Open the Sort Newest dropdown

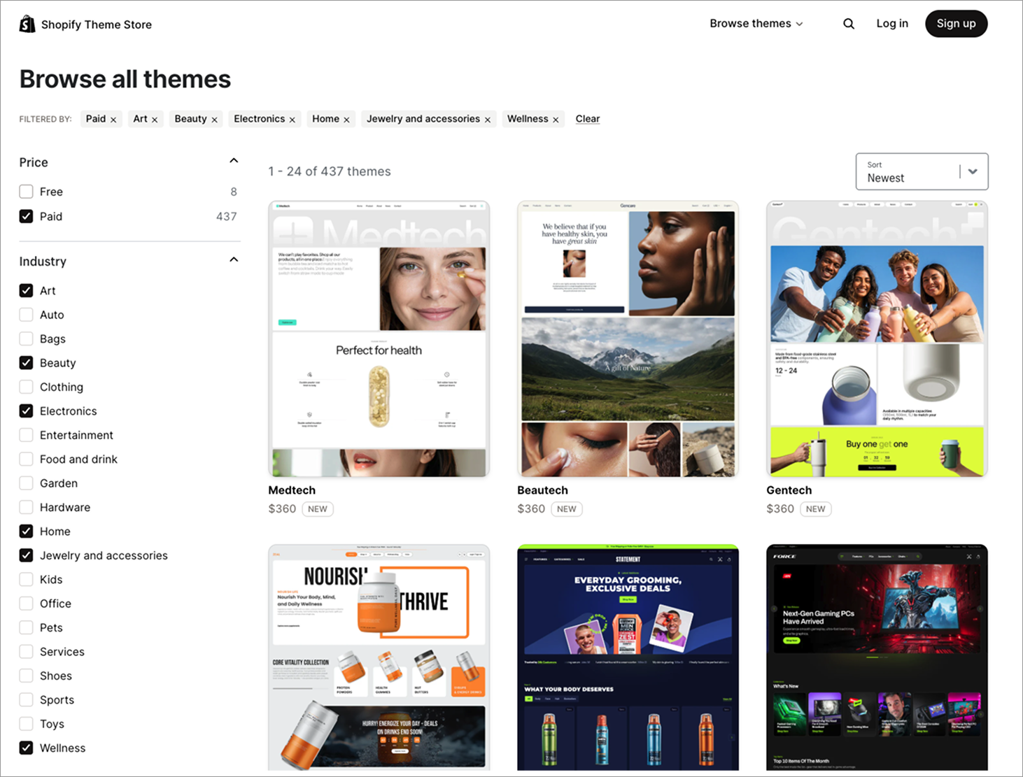(x=922, y=171)
